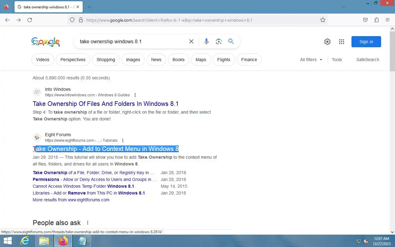Select the Videos filter tab

[43, 60]
